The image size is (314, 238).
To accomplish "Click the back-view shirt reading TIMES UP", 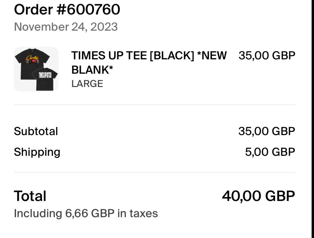I will pos(45,79).
